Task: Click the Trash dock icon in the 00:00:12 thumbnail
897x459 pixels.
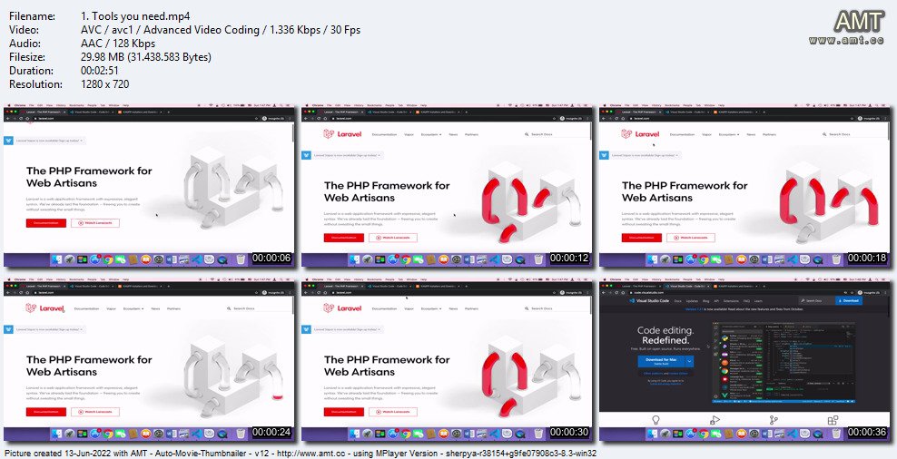Action: point(538,259)
